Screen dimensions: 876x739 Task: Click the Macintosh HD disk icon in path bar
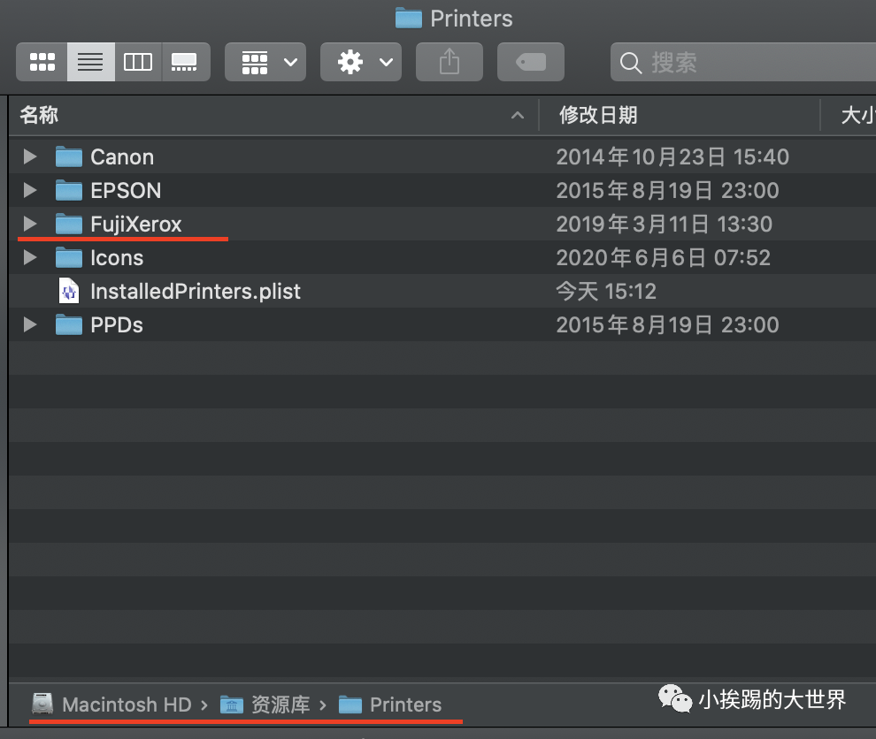point(42,704)
